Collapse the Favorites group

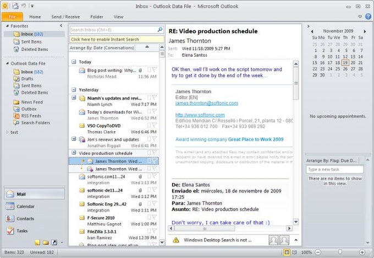[7, 26]
